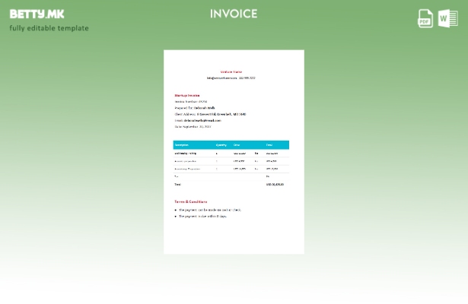The image size is (468, 304).
Task: Click the 'payment is due' bullet point
Action: coord(202,216)
